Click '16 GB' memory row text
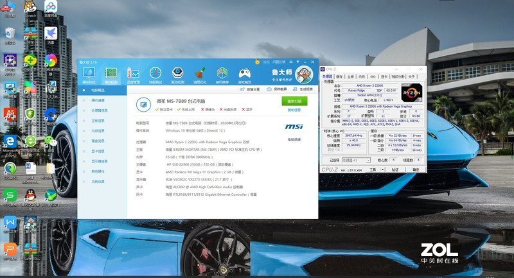Viewport: 514px width, 278px height. [189, 157]
